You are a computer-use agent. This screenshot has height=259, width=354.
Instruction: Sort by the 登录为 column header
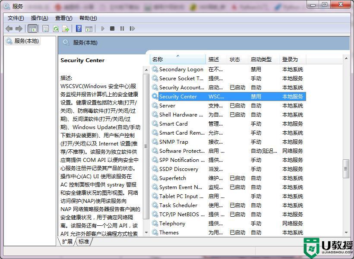293,60
